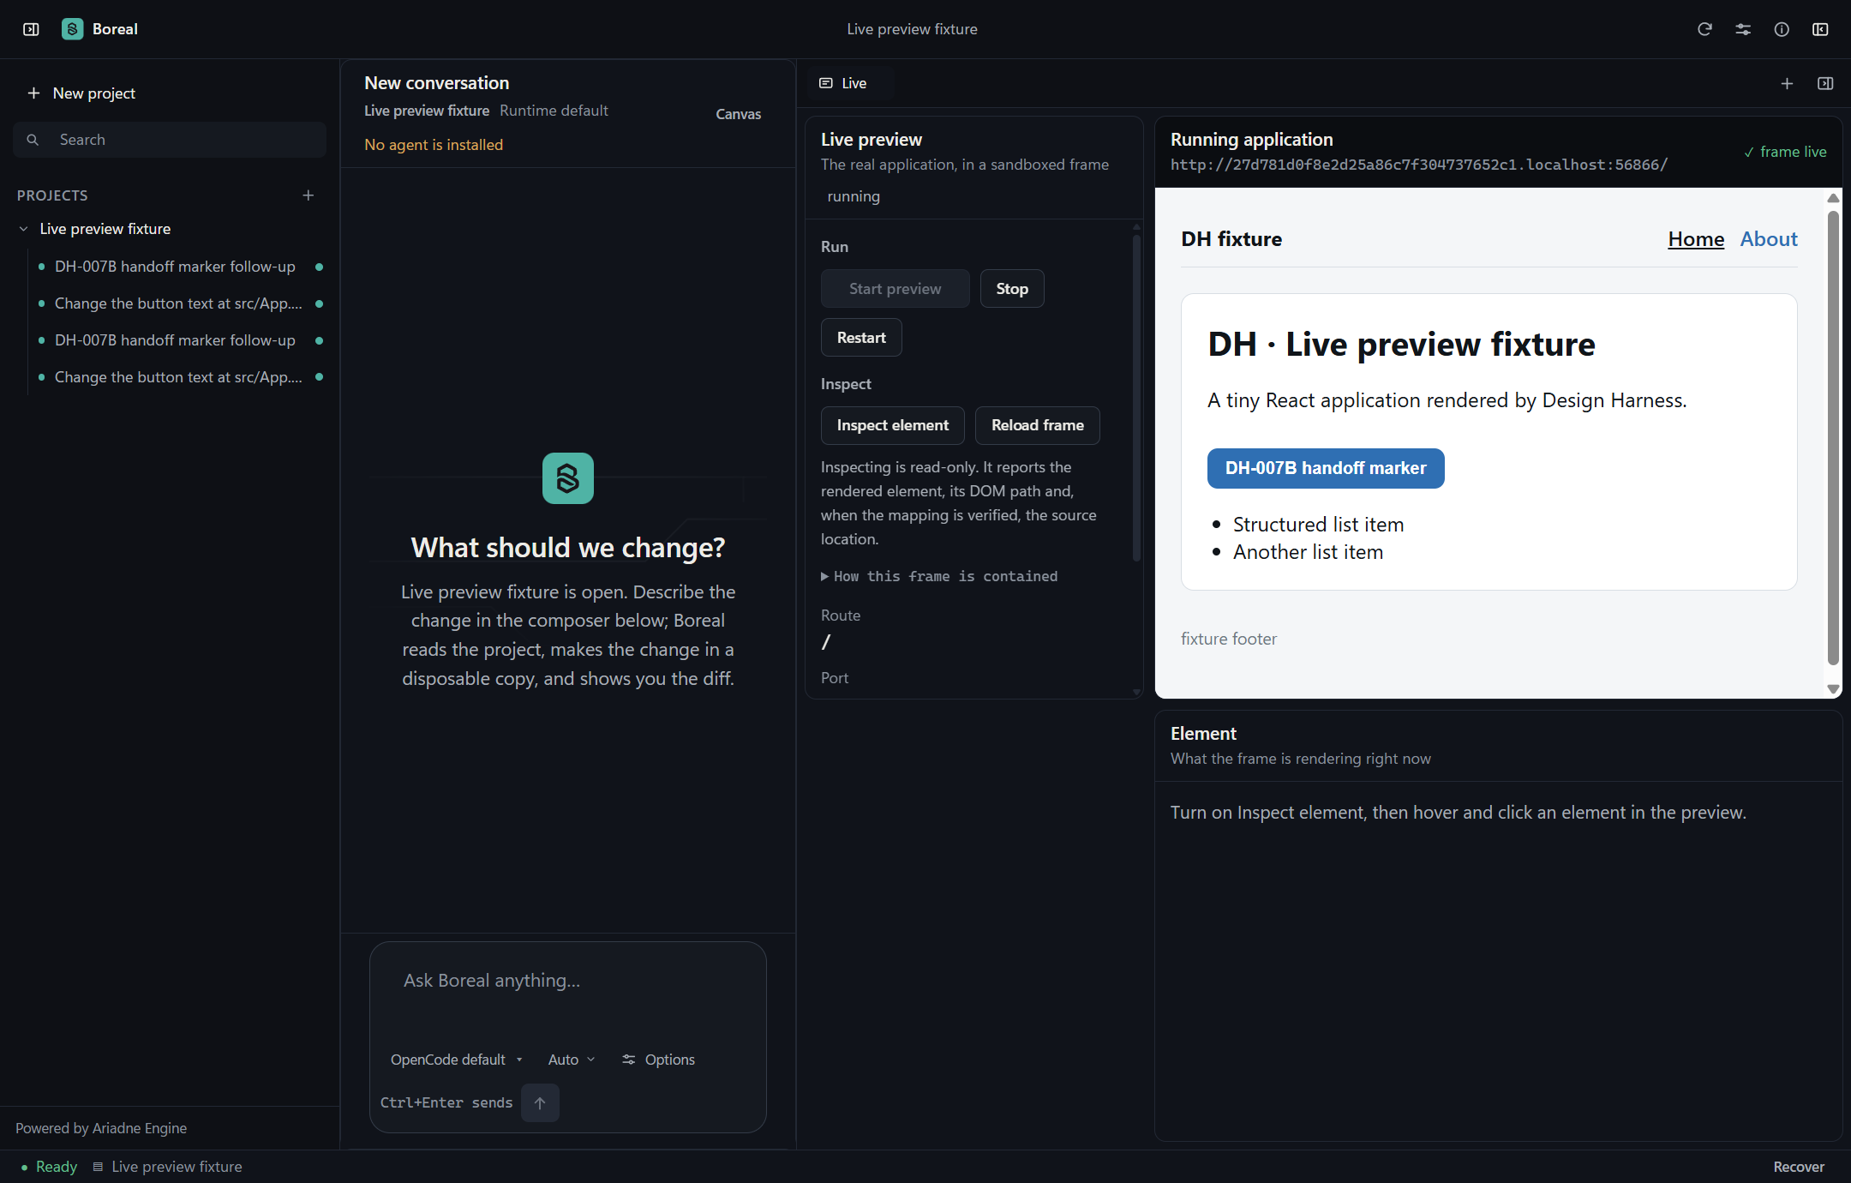Add a new tab with the plus icon

[1787, 83]
